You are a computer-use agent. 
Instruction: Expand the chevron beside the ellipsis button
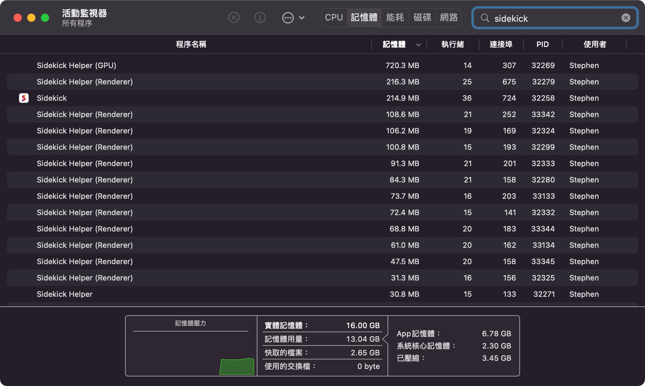pyautogui.click(x=302, y=18)
